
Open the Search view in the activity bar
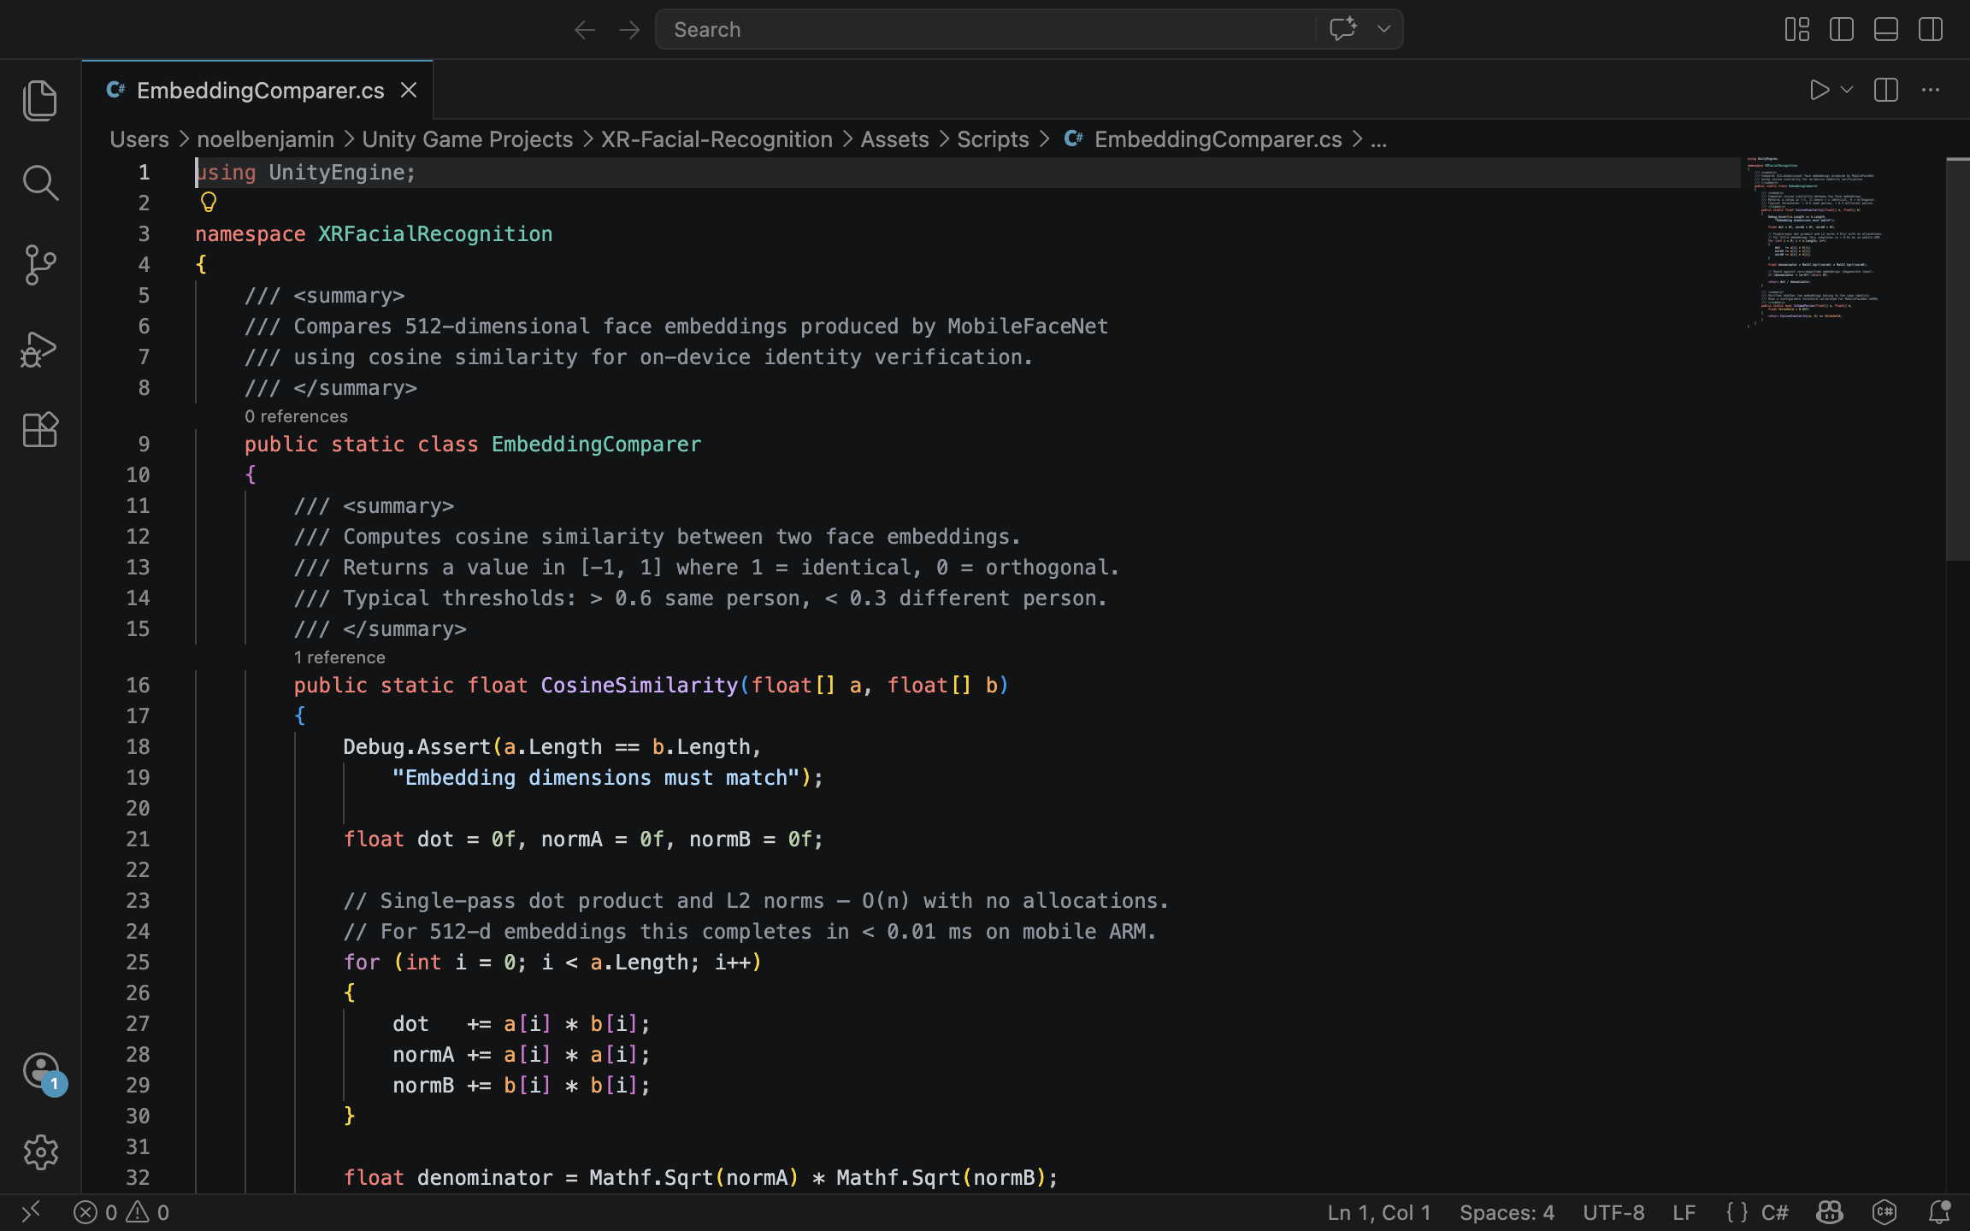40,182
